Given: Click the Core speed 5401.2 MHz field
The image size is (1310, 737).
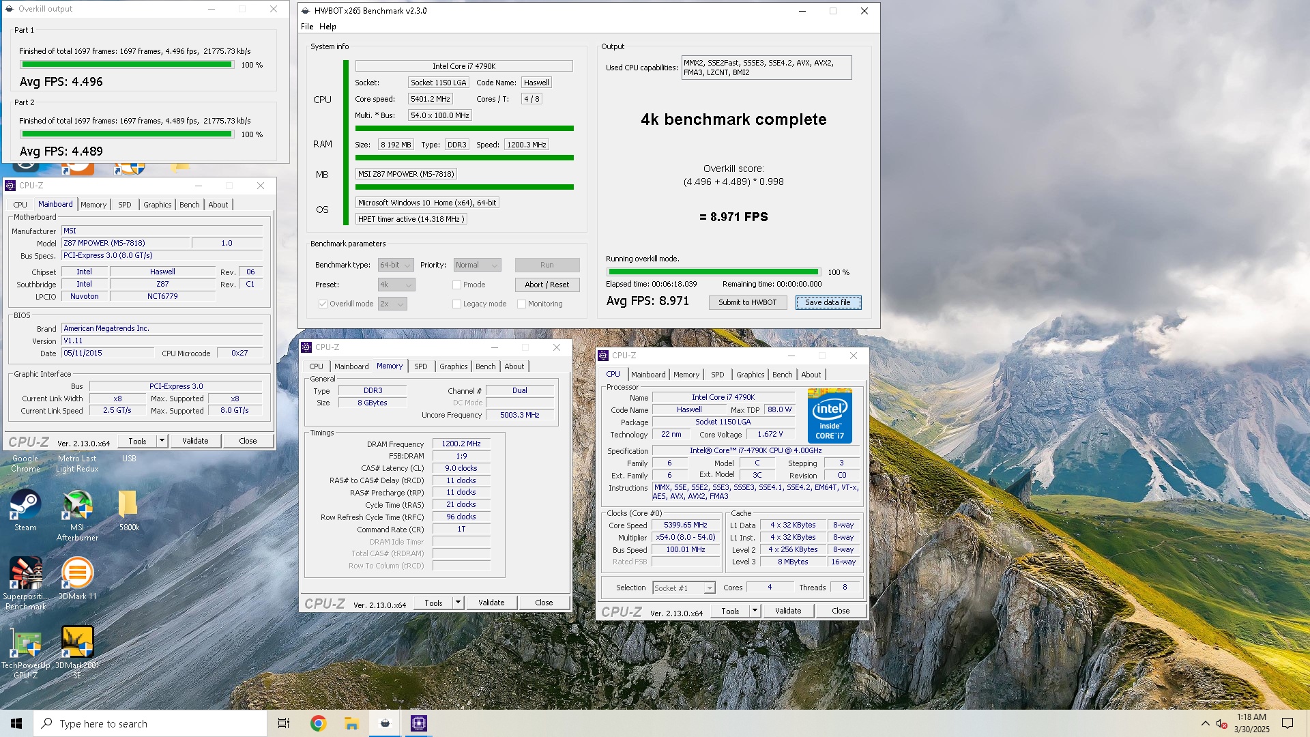Looking at the screenshot, I should (431, 99).
